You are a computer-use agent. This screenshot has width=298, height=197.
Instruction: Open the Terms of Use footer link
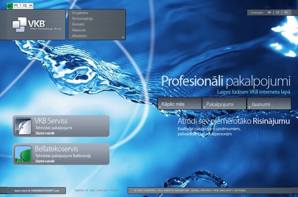click(84, 190)
